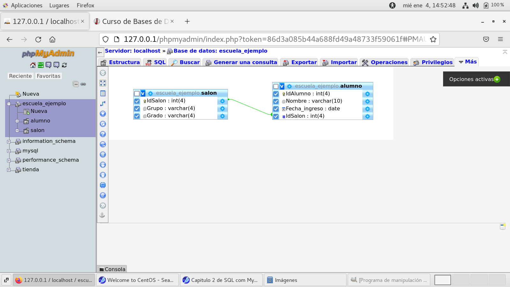Open the Más dropdown menu

pos(467,62)
